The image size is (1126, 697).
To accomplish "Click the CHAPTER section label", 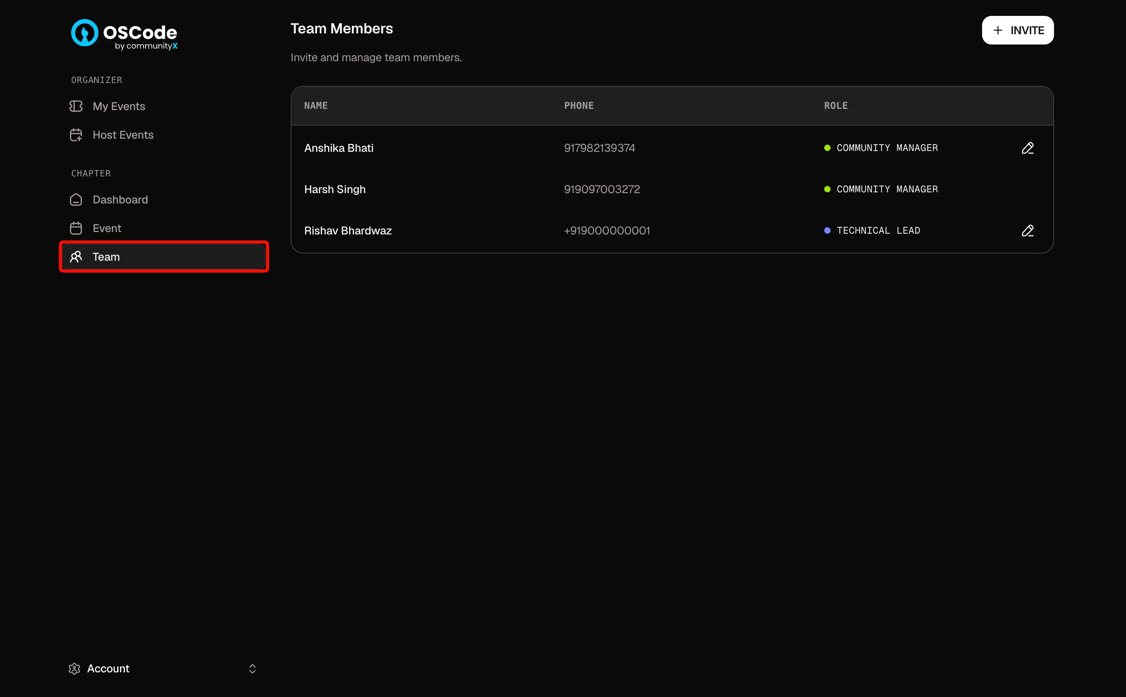I will click(91, 173).
